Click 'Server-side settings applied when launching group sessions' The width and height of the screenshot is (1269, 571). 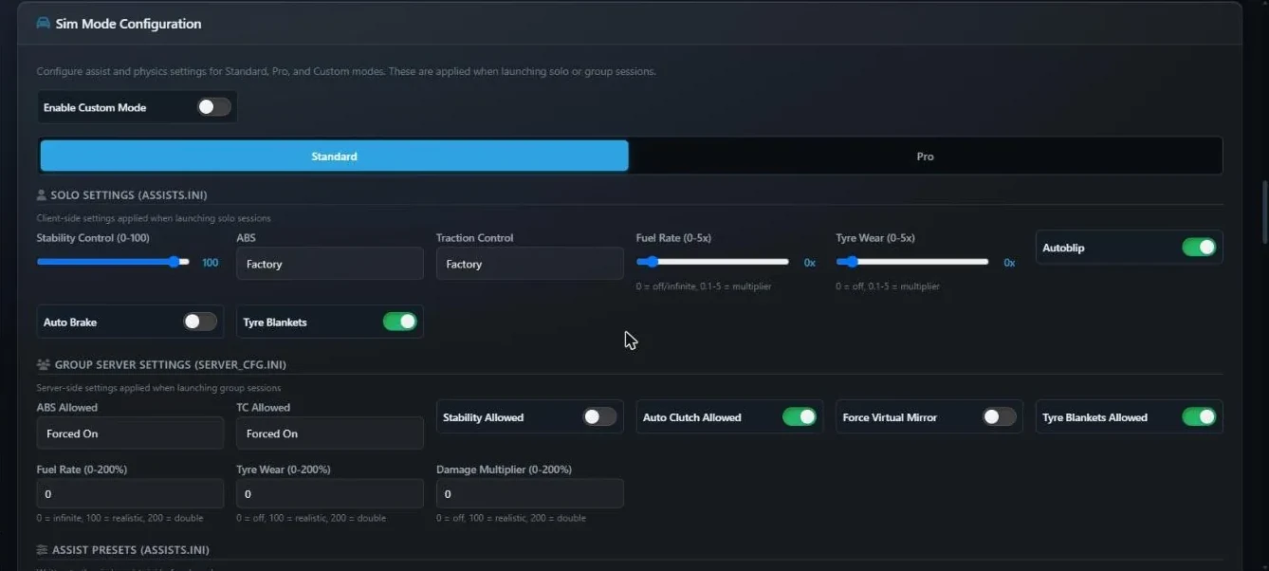[158, 388]
